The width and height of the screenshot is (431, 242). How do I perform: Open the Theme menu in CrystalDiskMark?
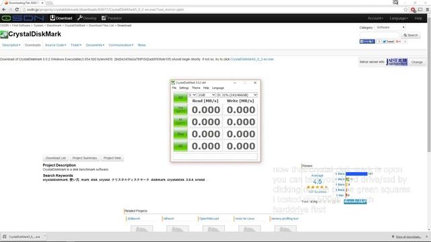tap(196, 88)
